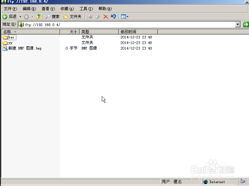Click the Copy To toolbar icon
The width and height of the screenshot is (249, 186).
[x=98, y=16]
